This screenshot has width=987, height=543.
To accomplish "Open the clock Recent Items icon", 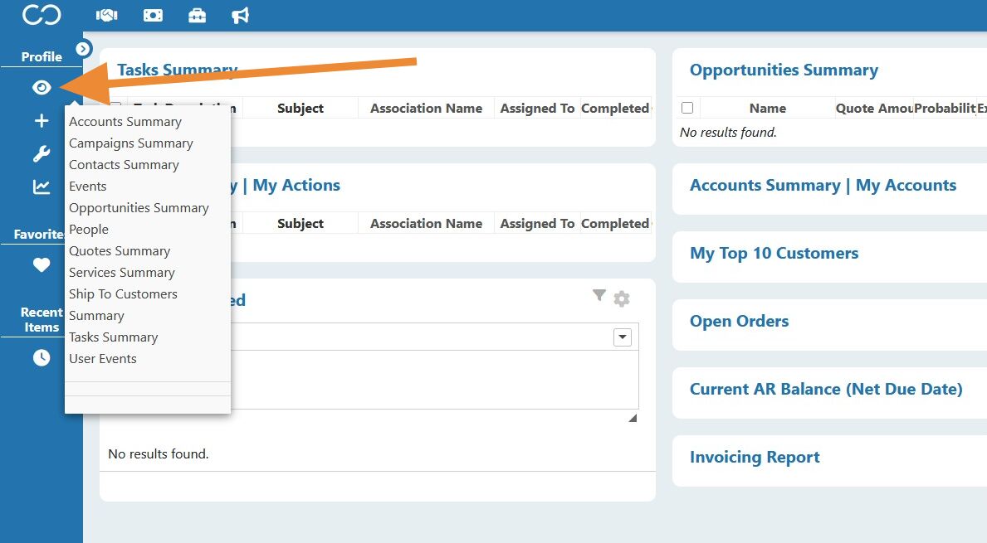I will pyautogui.click(x=42, y=357).
